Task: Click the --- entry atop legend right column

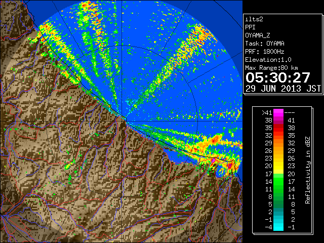Action: tap(290, 113)
